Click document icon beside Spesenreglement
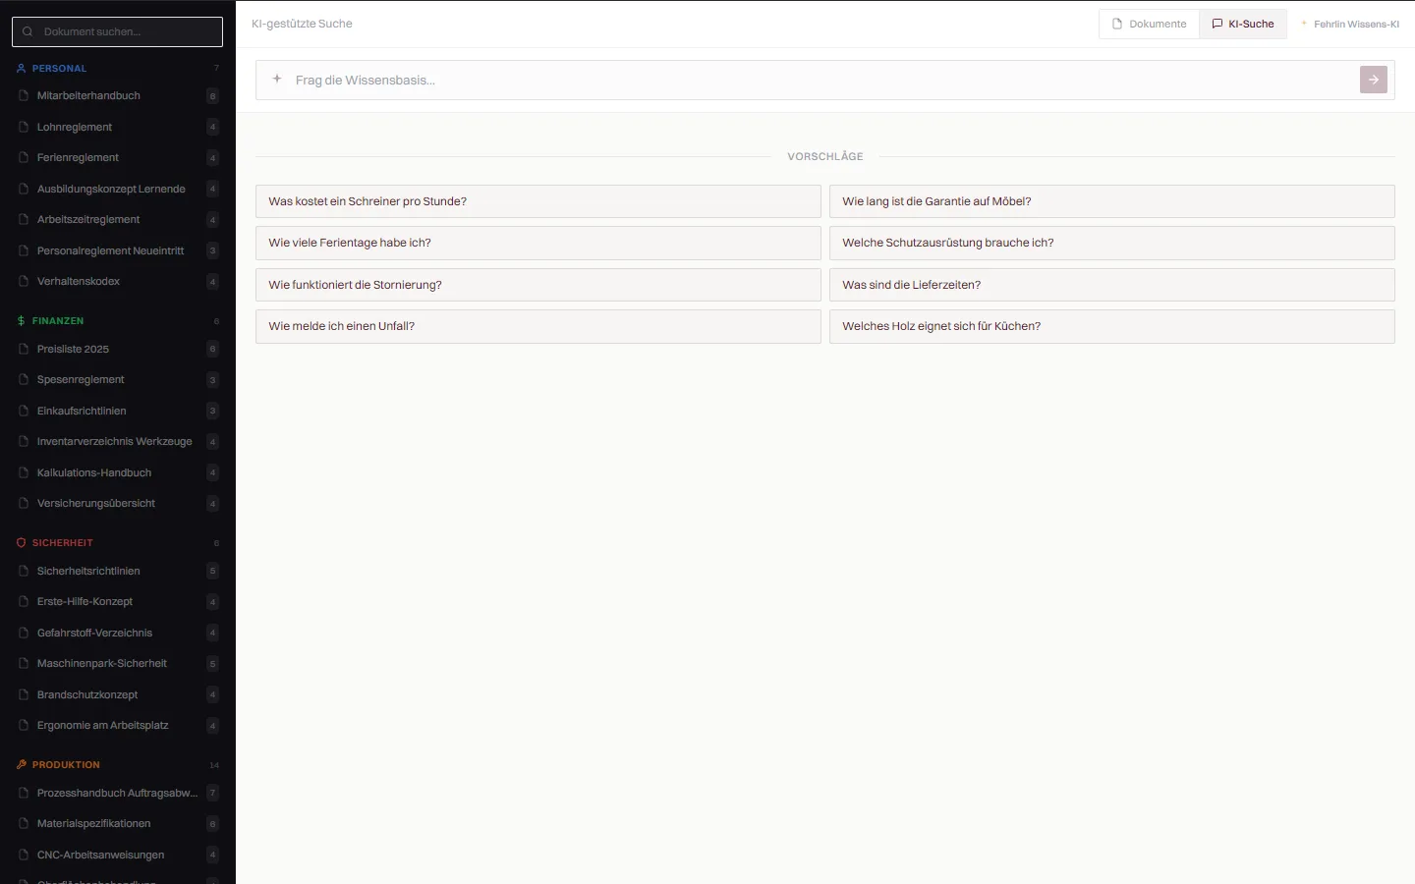The height and width of the screenshot is (884, 1415). (x=24, y=380)
